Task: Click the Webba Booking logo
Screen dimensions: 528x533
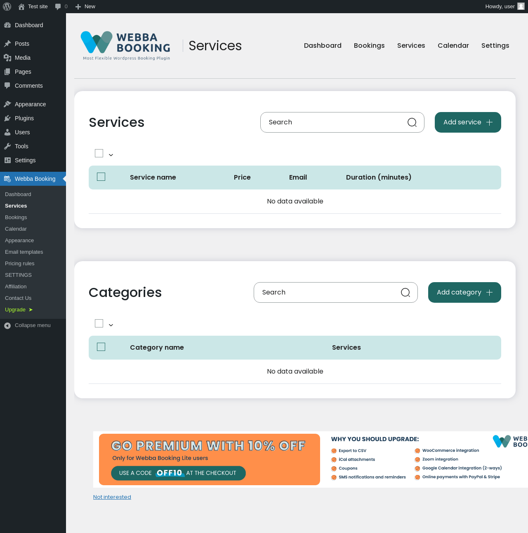Action: pos(125,46)
